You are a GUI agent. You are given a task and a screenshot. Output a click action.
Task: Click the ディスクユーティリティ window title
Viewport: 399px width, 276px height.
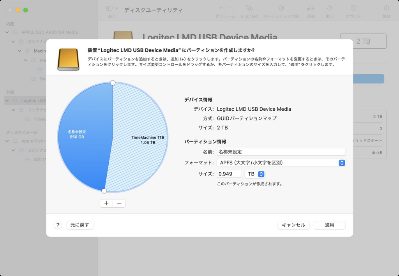[x=154, y=10]
